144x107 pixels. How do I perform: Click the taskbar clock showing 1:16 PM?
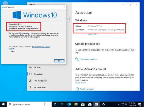pos(132,104)
